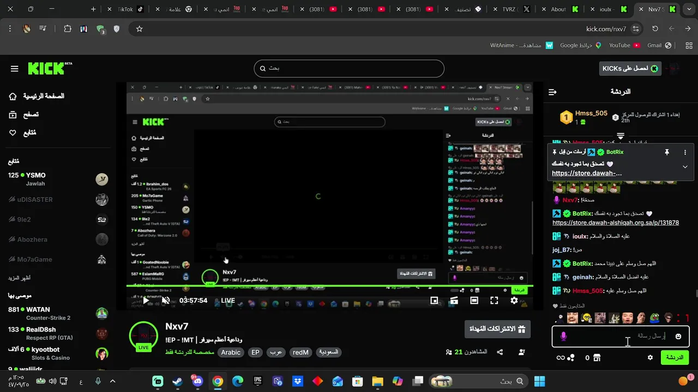Screen dimensions: 698x392
Task: Enter fullscreen in the video player
Action: (494, 301)
